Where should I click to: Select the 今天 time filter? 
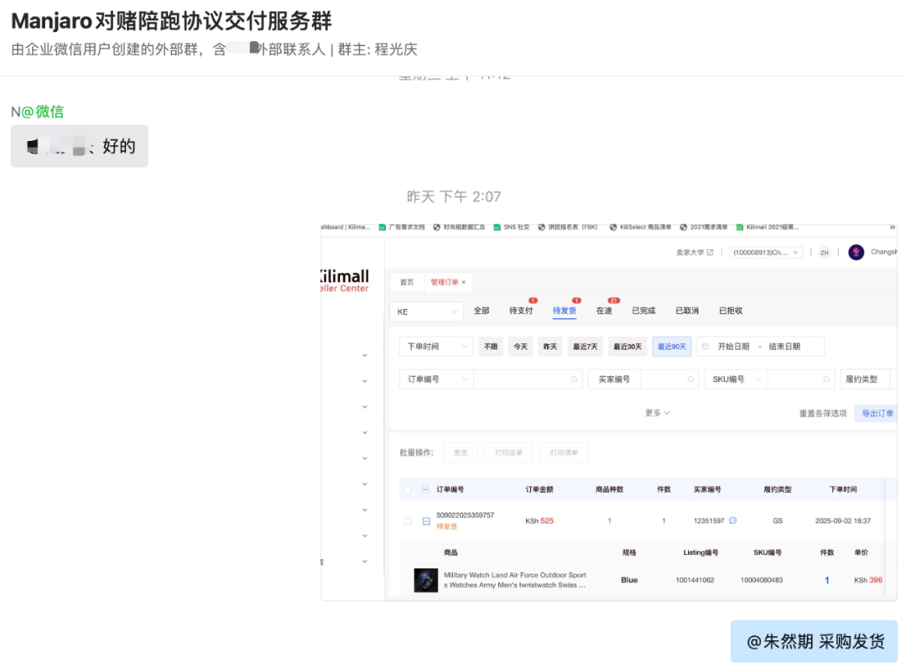pos(521,347)
